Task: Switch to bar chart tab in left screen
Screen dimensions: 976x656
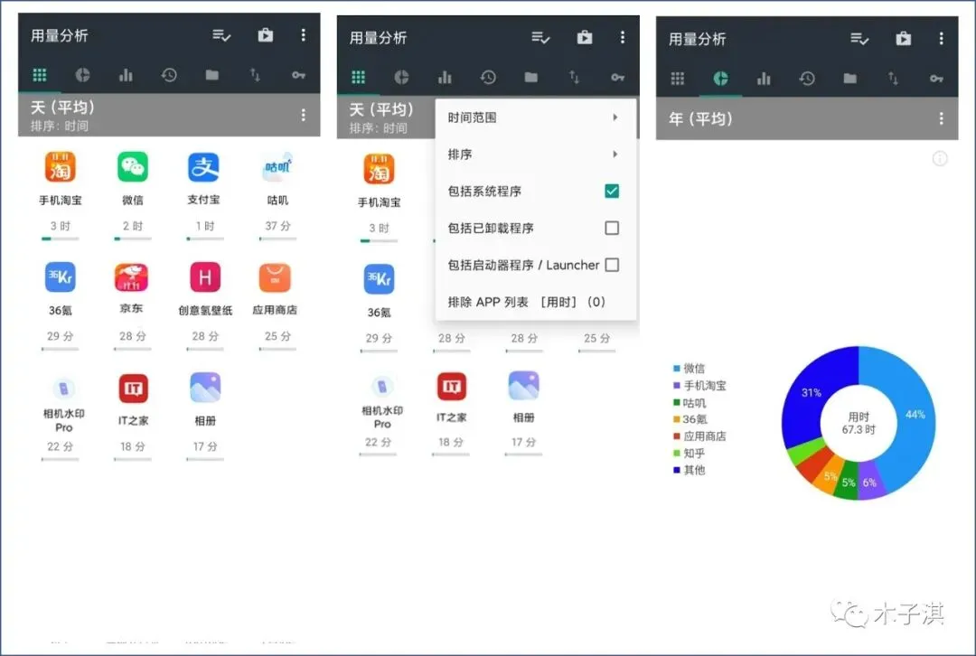Action: 126,75
